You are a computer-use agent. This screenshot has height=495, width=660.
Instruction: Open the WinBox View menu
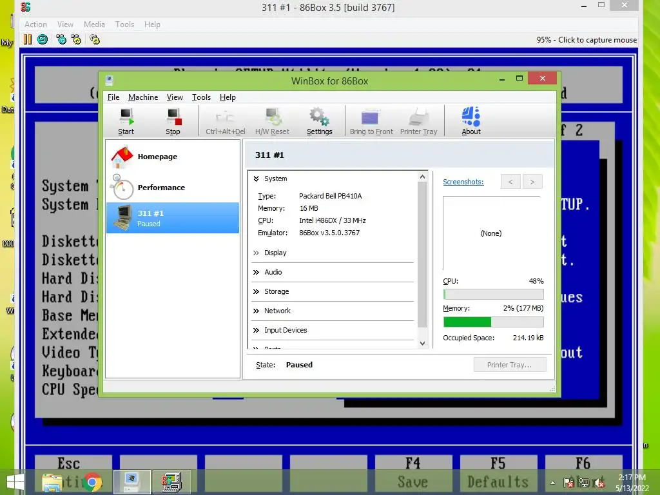tap(175, 97)
